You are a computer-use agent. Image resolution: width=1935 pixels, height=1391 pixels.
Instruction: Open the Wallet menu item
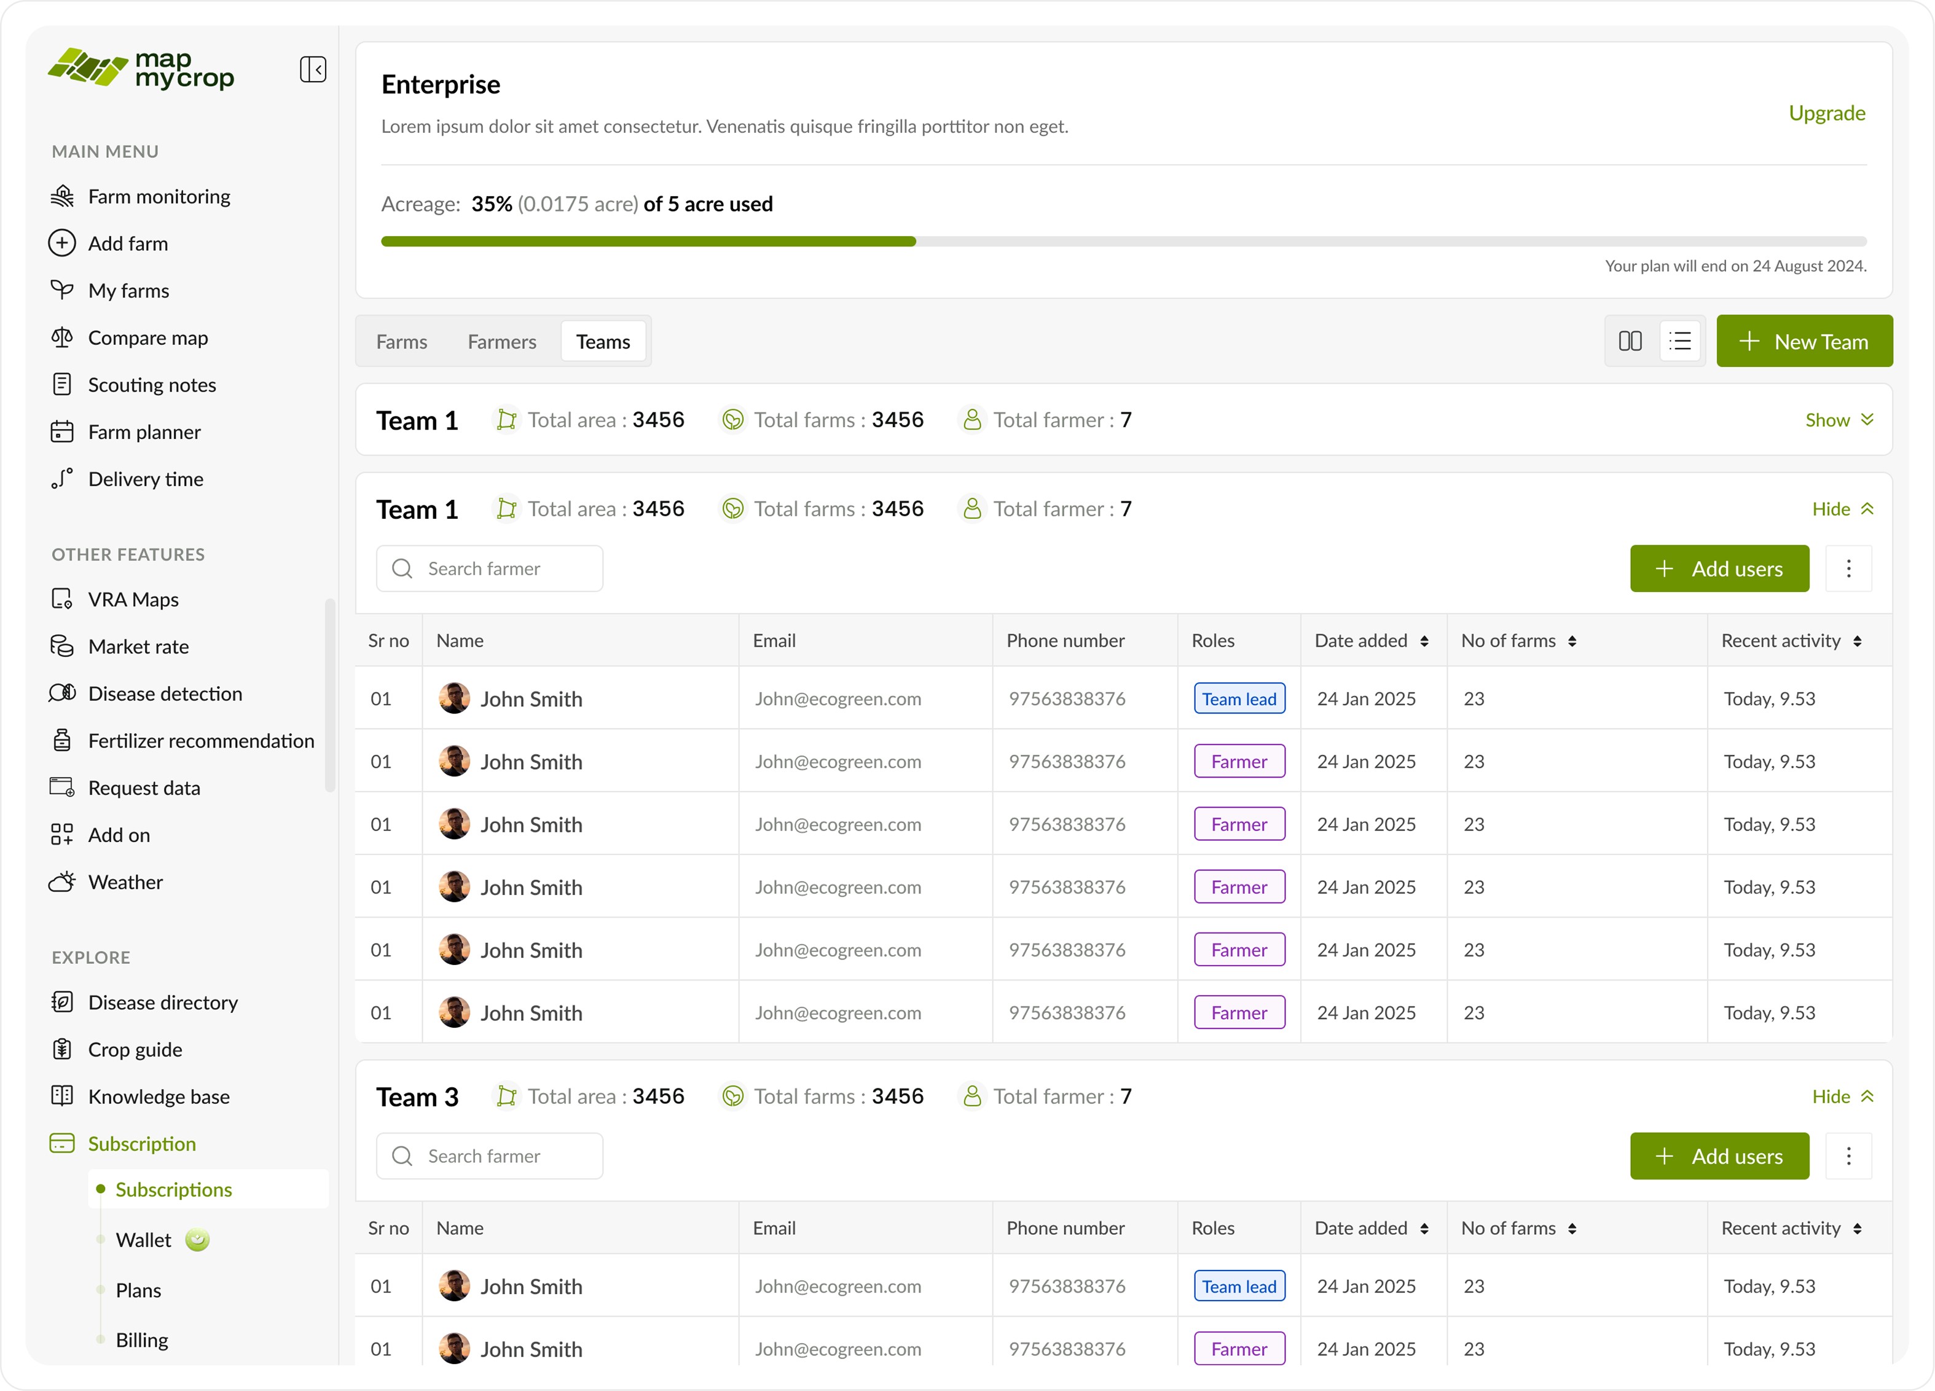click(143, 1239)
